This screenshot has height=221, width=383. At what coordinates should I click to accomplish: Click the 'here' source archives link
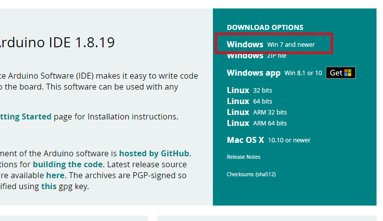(x=55, y=175)
